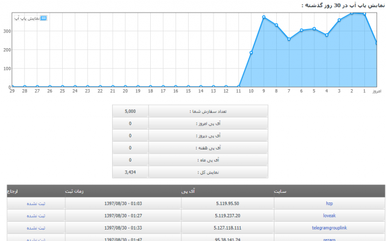Click the row label آی پی دیروز
The height and width of the screenshot is (241, 386).
[x=208, y=136]
